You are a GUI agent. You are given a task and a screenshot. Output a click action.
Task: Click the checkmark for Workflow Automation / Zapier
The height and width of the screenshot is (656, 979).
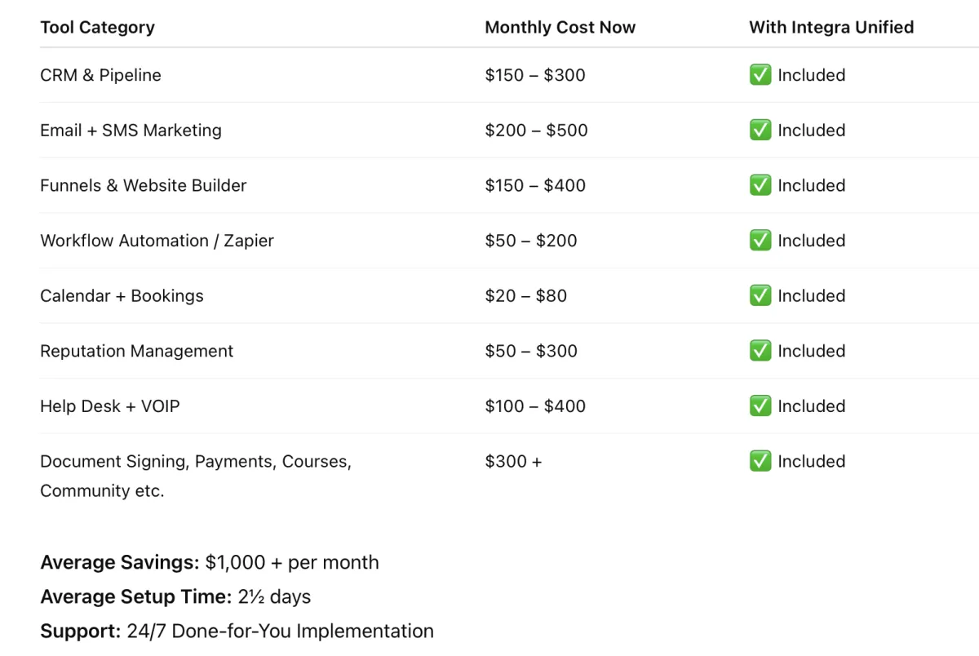coord(760,241)
